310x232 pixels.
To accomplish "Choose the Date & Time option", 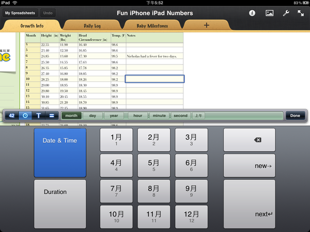I will (60, 153).
